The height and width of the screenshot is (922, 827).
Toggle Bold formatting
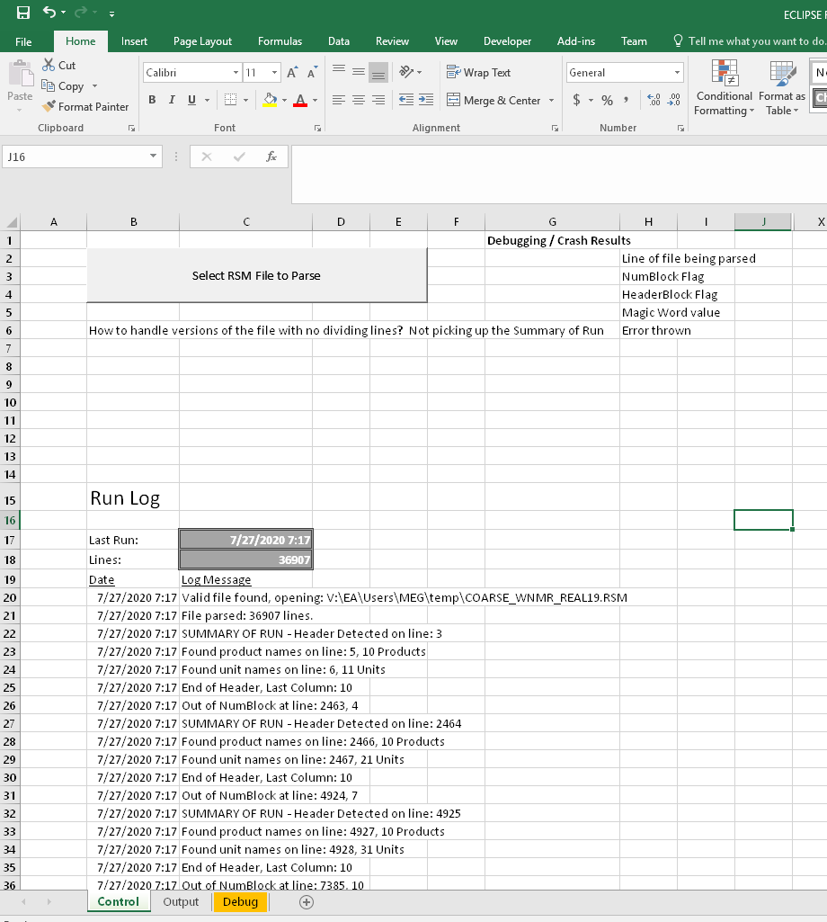(153, 100)
